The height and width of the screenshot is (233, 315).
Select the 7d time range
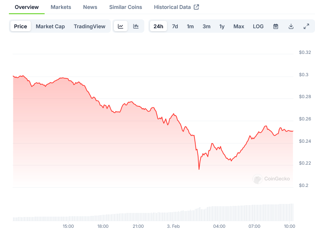pyautogui.click(x=175, y=26)
